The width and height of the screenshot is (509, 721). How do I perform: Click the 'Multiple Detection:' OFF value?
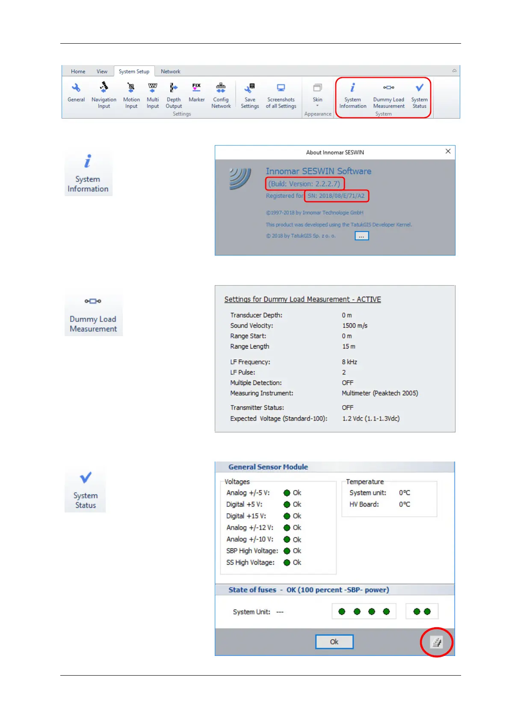point(347,383)
